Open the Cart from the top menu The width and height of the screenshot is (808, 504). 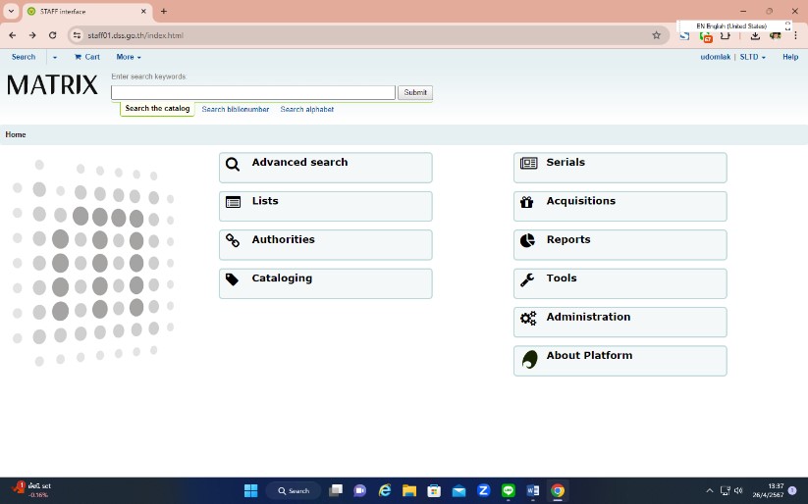87,57
